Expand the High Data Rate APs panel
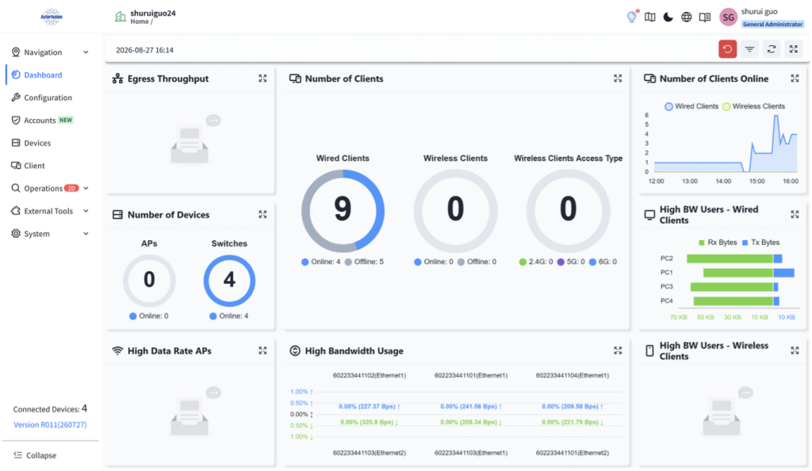This screenshot has width=812, height=471. click(262, 350)
